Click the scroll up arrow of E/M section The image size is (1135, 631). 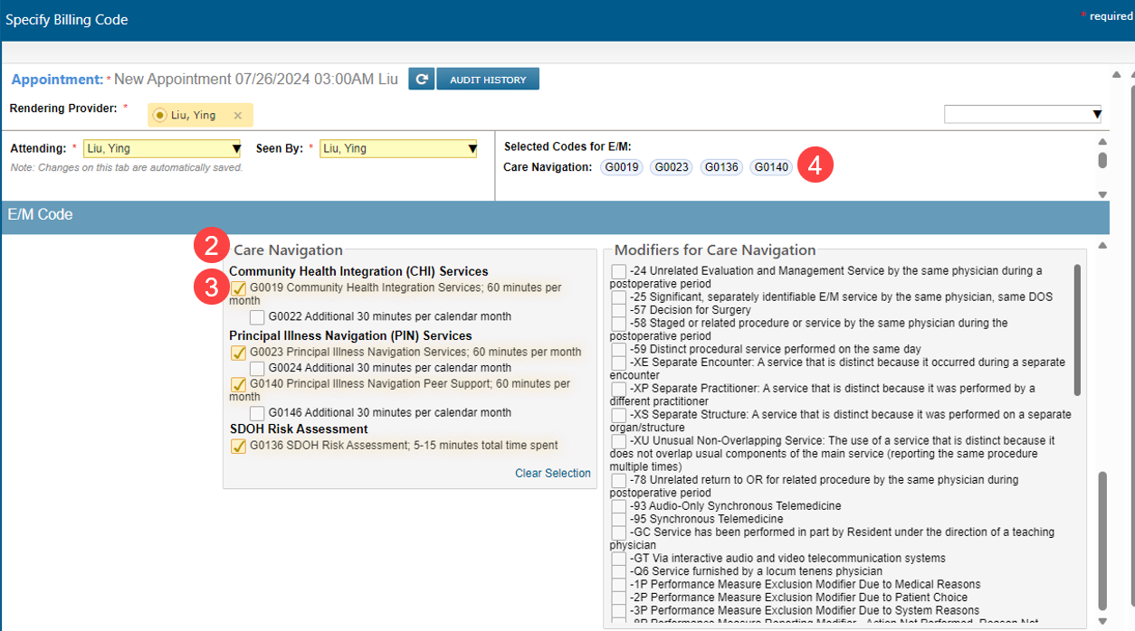(1102, 246)
